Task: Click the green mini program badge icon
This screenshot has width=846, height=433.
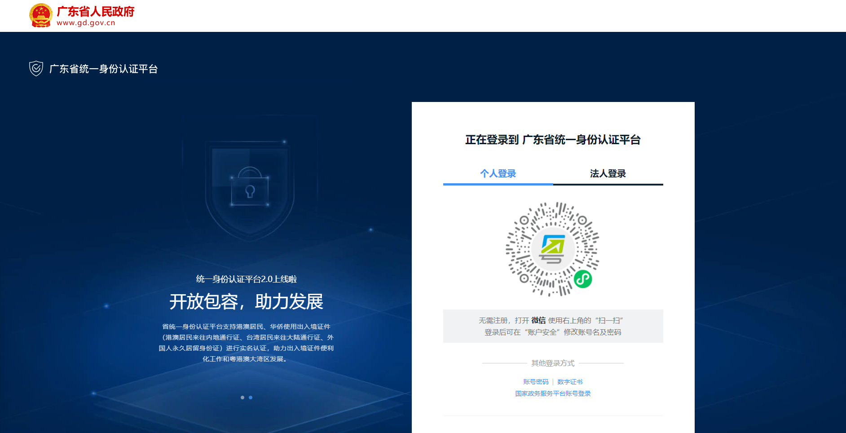Action: [x=583, y=279]
